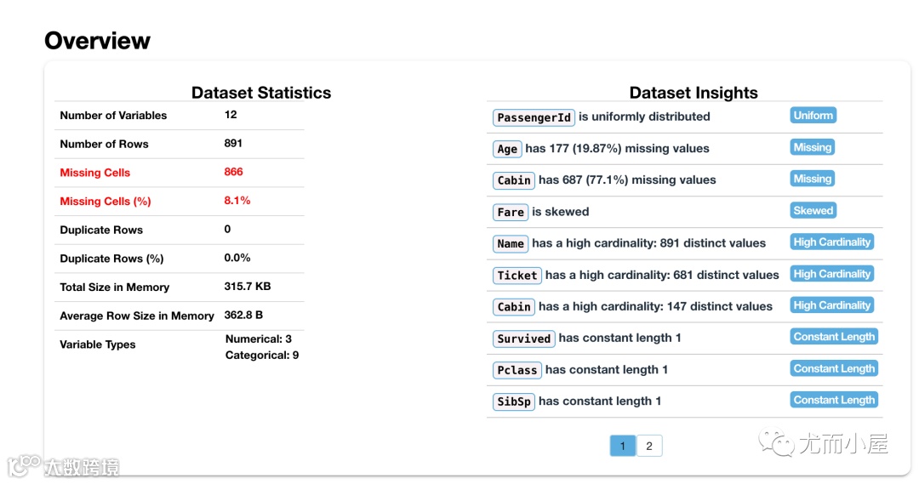Click the Missing badge for Age
The width and height of the screenshot is (919, 484).
pos(813,147)
